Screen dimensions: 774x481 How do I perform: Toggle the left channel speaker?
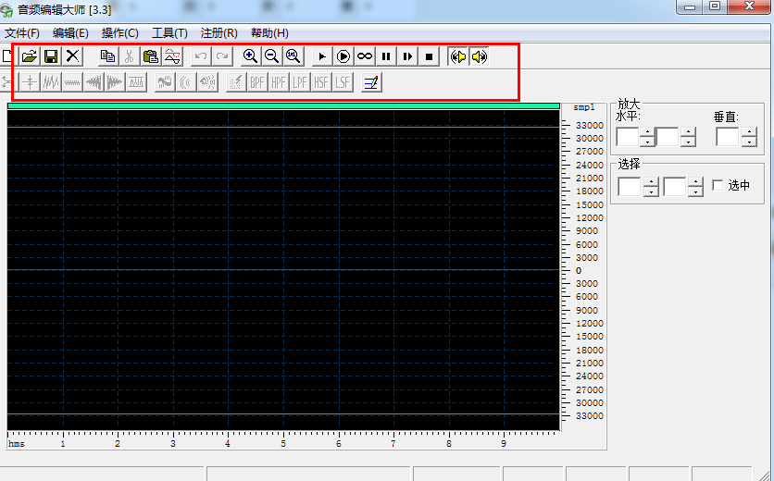(x=458, y=56)
